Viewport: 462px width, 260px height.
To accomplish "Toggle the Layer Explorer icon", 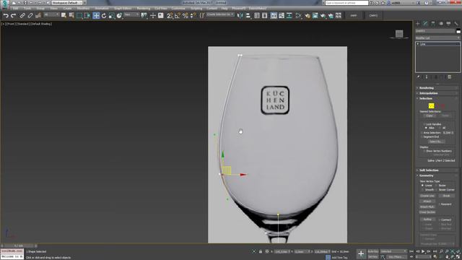I will (x=265, y=16).
